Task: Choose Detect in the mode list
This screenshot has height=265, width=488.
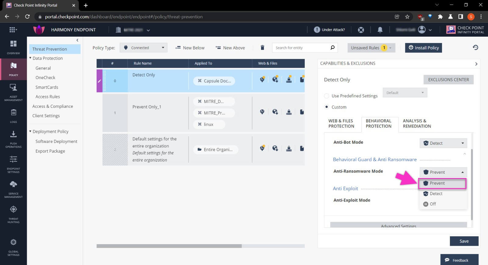Action: click(x=443, y=194)
